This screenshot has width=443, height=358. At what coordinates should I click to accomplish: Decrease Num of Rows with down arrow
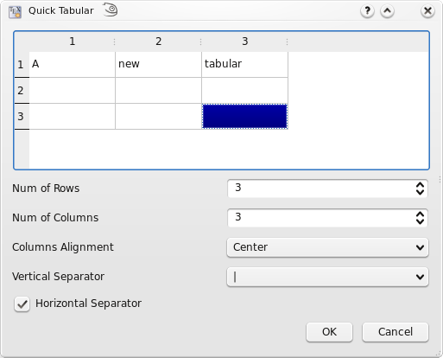pos(420,192)
